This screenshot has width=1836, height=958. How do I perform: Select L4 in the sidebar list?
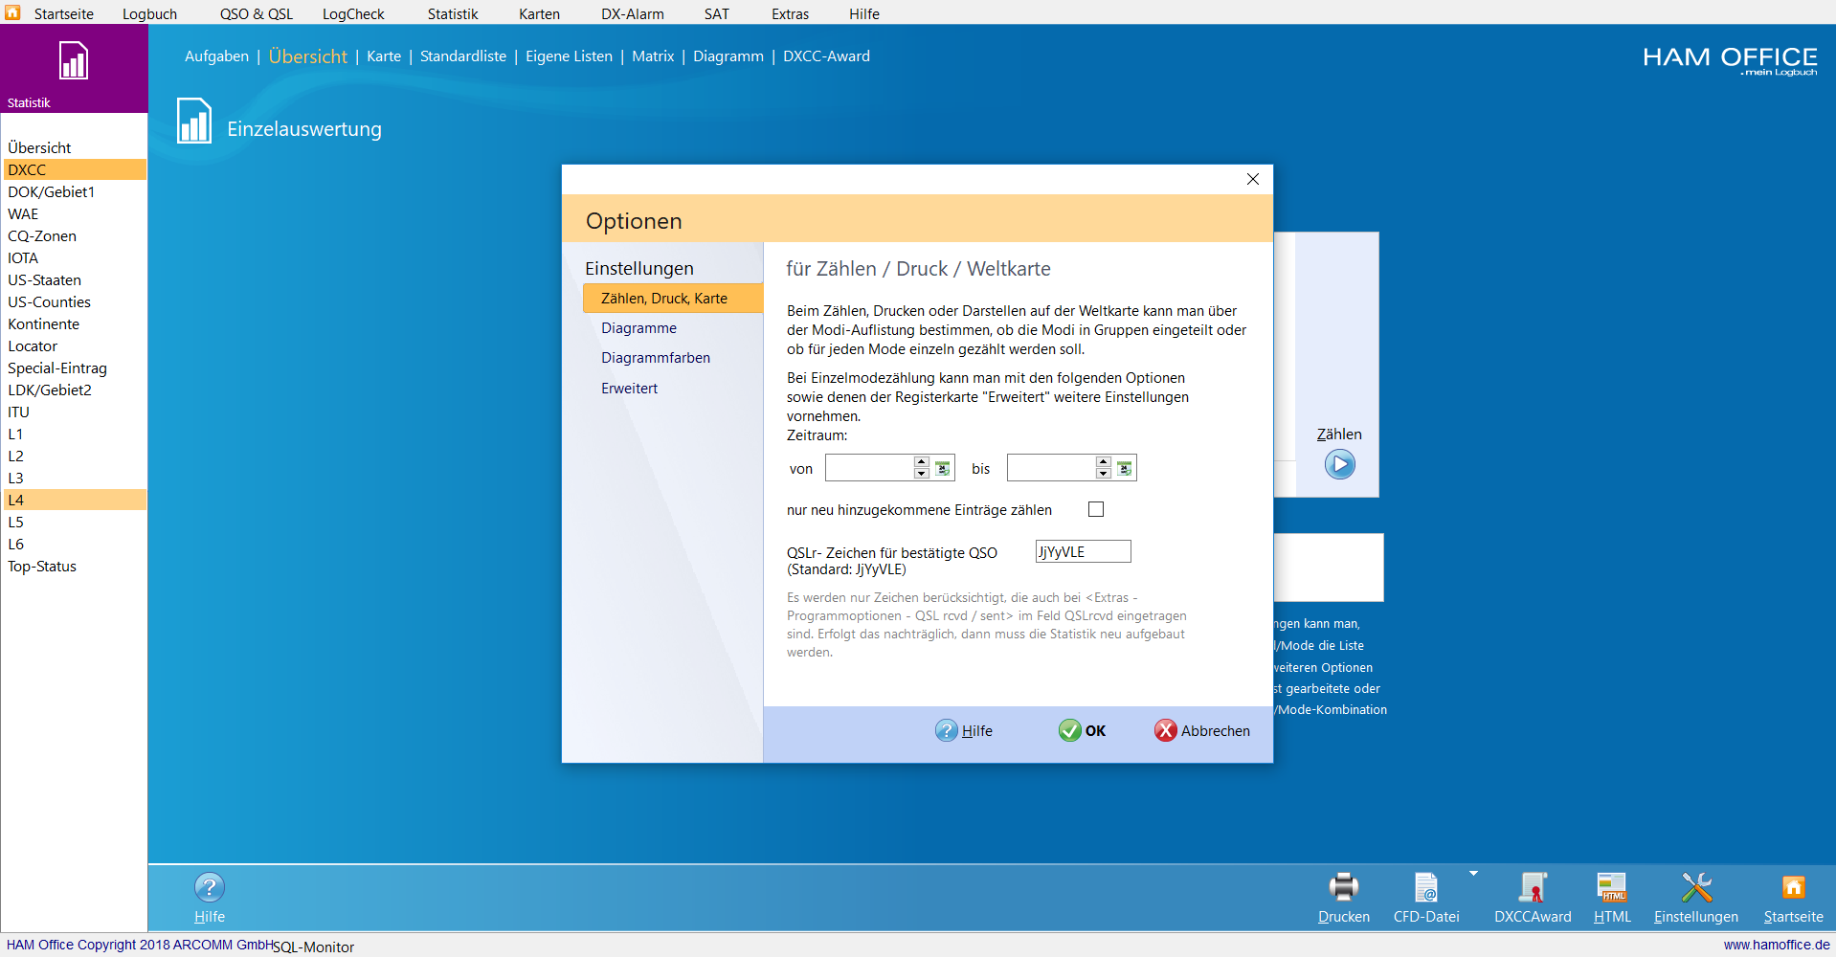(75, 500)
